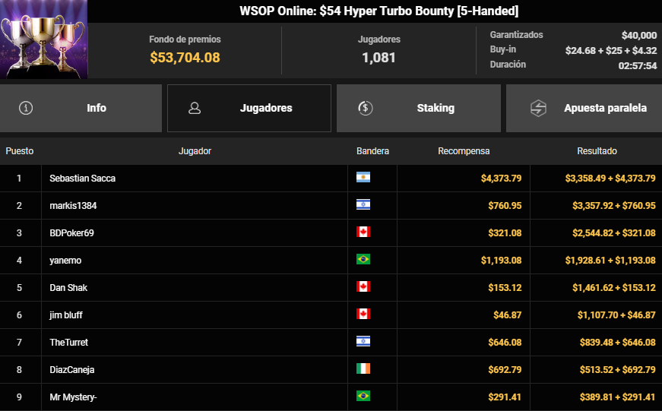Click the Staking dollar coin icon
The width and height of the screenshot is (662, 411).
(x=365, y=108)
